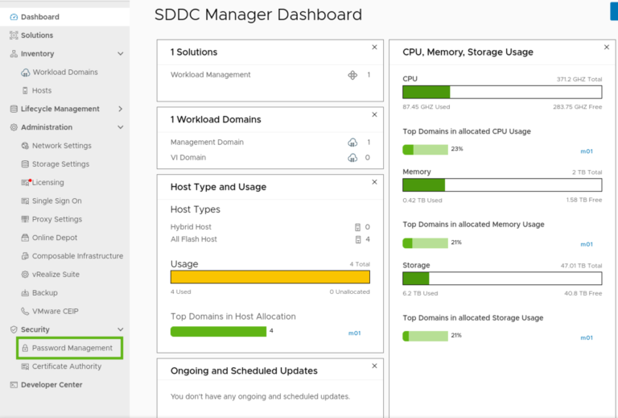This screenshot has height=418, width=618.
Task: Click the Backup icon in Administration
Action: click(x=25, y=293)
